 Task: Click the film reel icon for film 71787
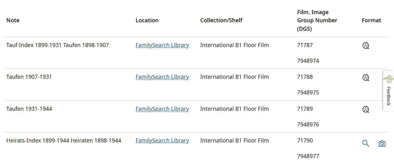(365, 46)
